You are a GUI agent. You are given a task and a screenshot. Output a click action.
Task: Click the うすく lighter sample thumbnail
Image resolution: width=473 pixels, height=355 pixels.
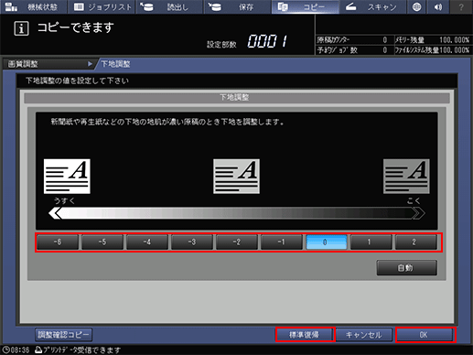coord(67,177)
